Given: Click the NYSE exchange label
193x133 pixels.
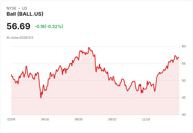Looking at the screenshot, I should coord(12,8).
